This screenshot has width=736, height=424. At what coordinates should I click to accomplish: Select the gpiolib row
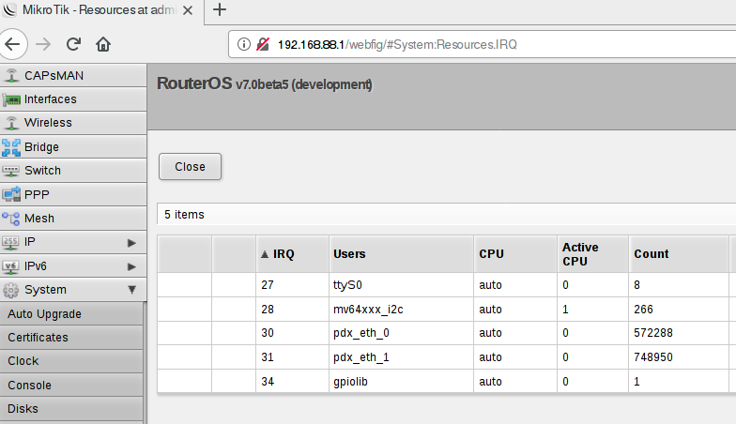[447, 381]
